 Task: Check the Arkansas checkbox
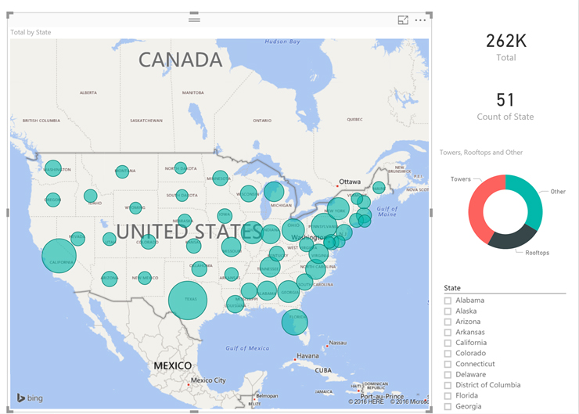[448, 333]
